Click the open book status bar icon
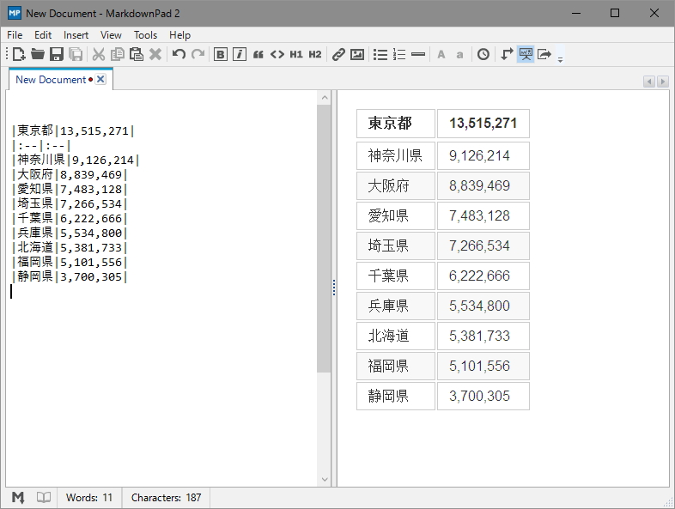 (44, 497)
